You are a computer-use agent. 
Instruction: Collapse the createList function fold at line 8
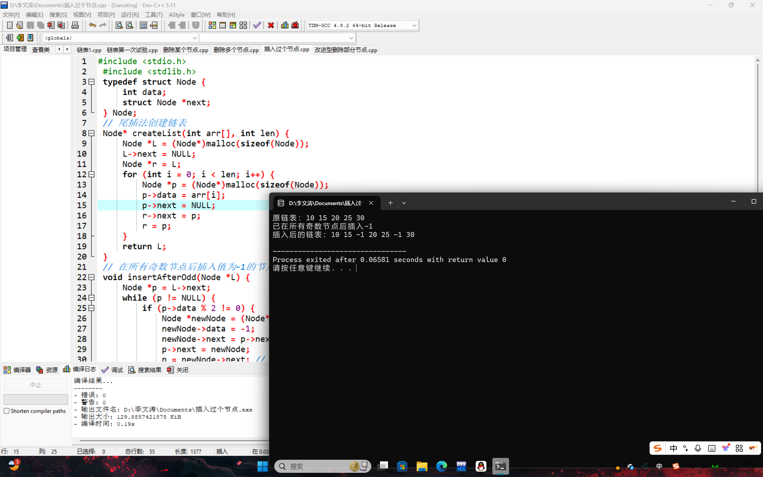[x=92, y=134]
